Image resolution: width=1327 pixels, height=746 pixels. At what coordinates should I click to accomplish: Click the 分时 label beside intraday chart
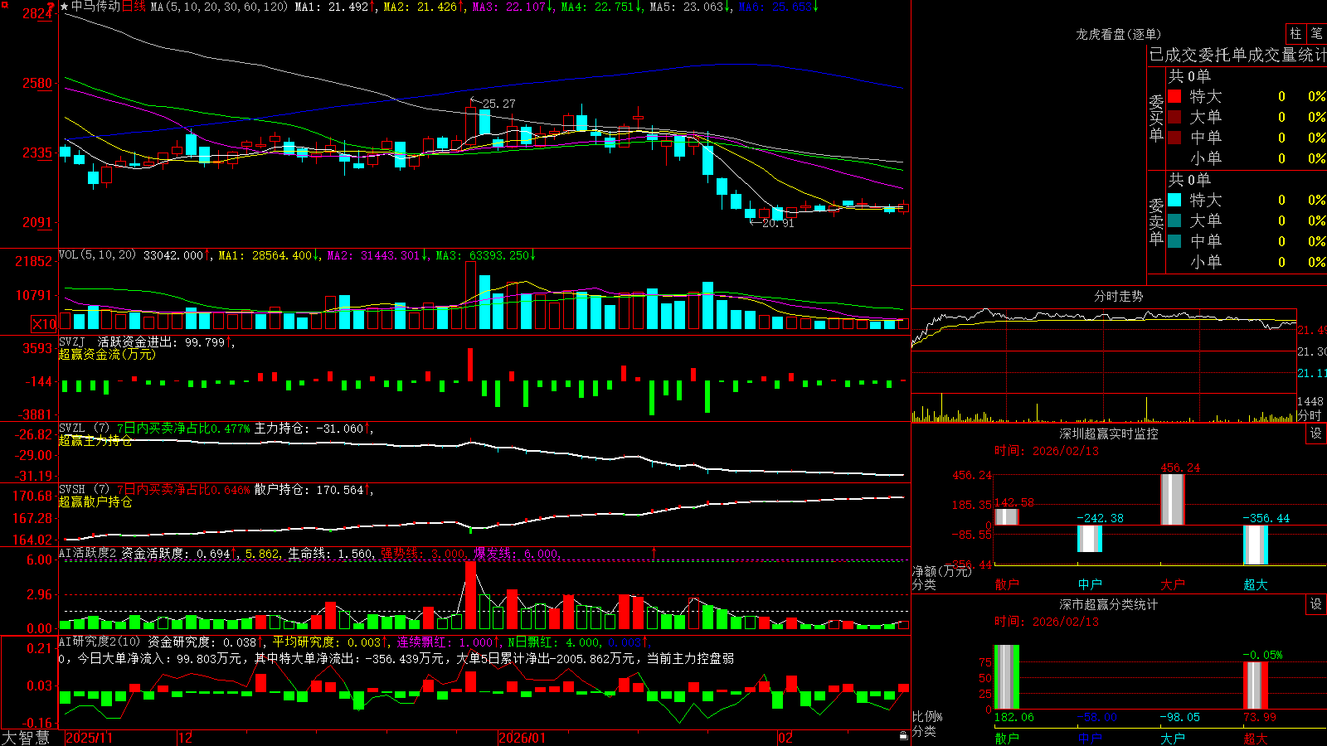point(1310,414)
